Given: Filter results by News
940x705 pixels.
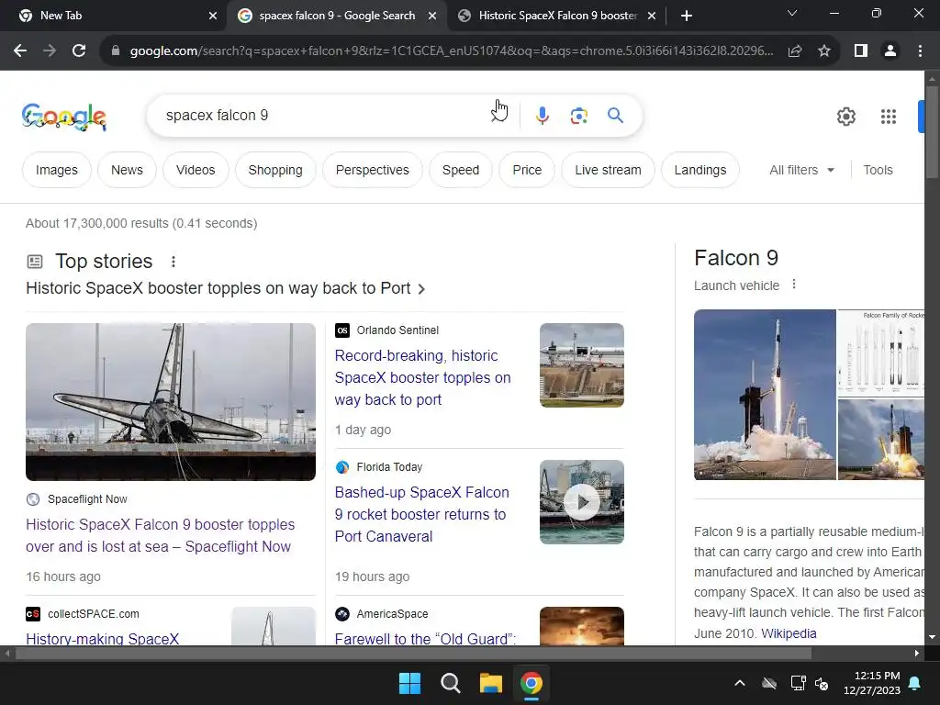Looking at the screenshot, I should [x=127, y=170].
